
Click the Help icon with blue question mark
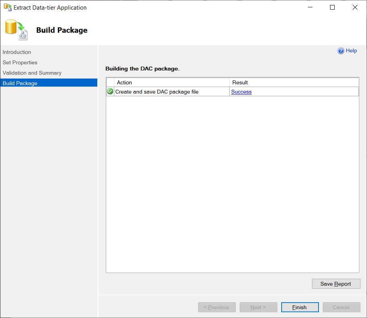point(341,50)
